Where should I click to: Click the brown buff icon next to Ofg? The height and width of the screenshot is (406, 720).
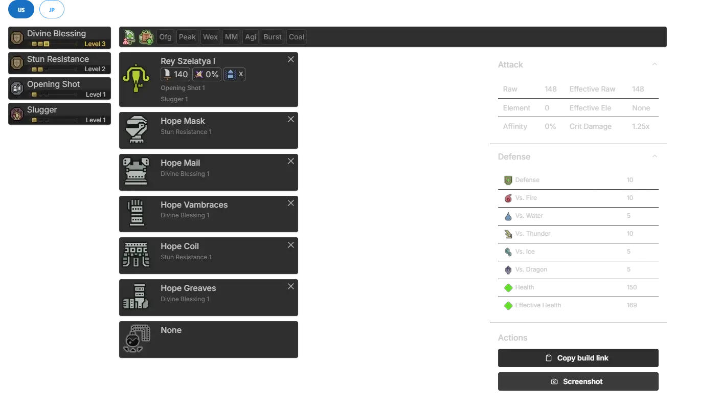146,37
